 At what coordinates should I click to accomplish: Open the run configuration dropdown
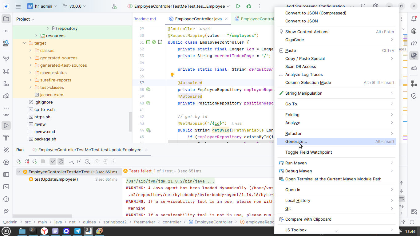[x=179, y=6]
